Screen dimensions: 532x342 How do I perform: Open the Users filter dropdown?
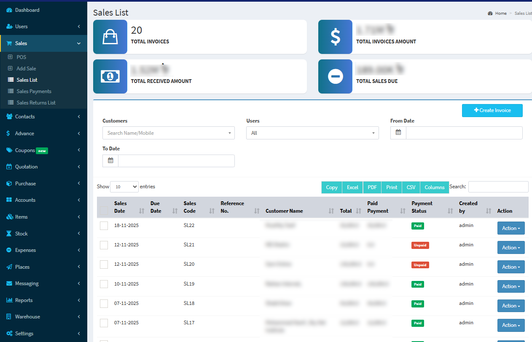point(312,133)
